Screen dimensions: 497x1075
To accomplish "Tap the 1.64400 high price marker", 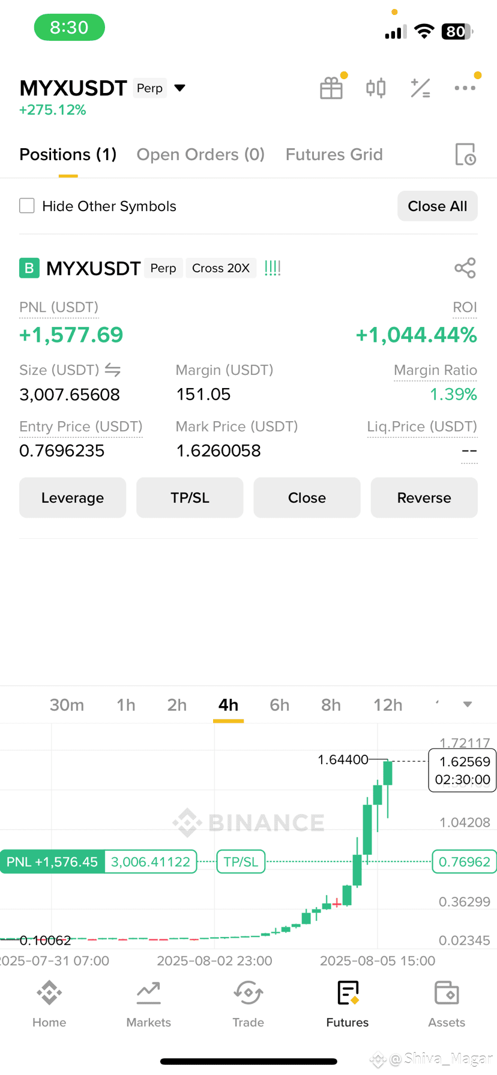I will pyautogui.click(x=343, y=759).
